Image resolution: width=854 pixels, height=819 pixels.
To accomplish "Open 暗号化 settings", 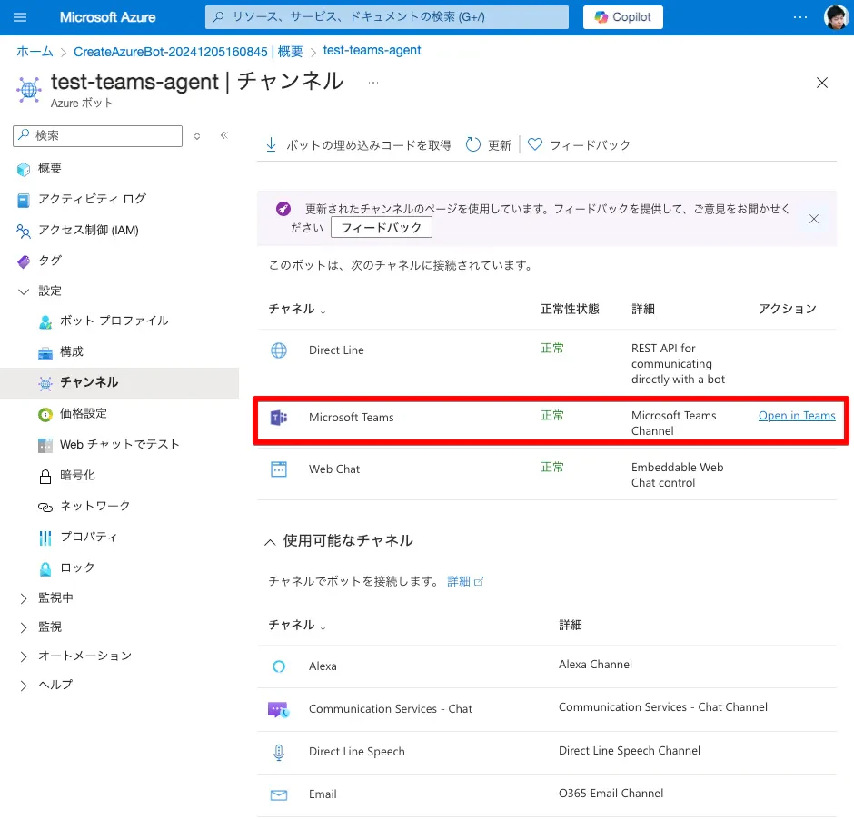I will pos(77,475).
